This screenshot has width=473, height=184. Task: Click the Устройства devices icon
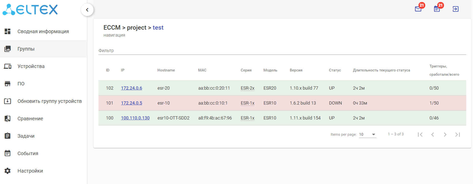tap(8, 66)
